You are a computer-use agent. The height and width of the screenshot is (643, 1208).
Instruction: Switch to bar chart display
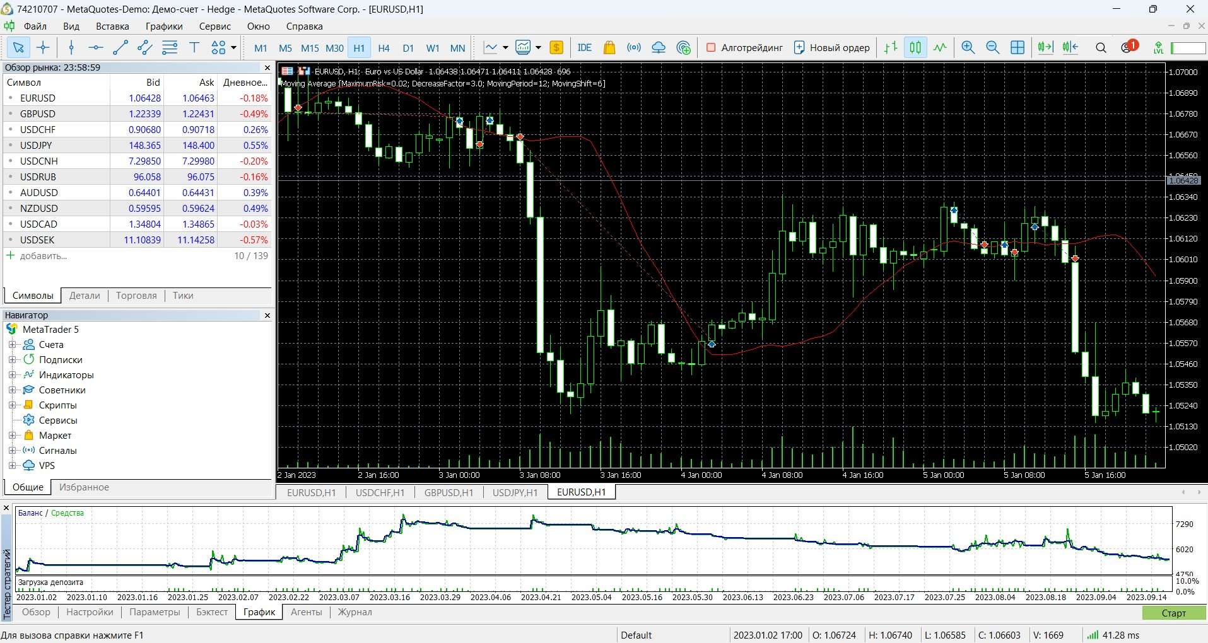click(x=891, y=47)
